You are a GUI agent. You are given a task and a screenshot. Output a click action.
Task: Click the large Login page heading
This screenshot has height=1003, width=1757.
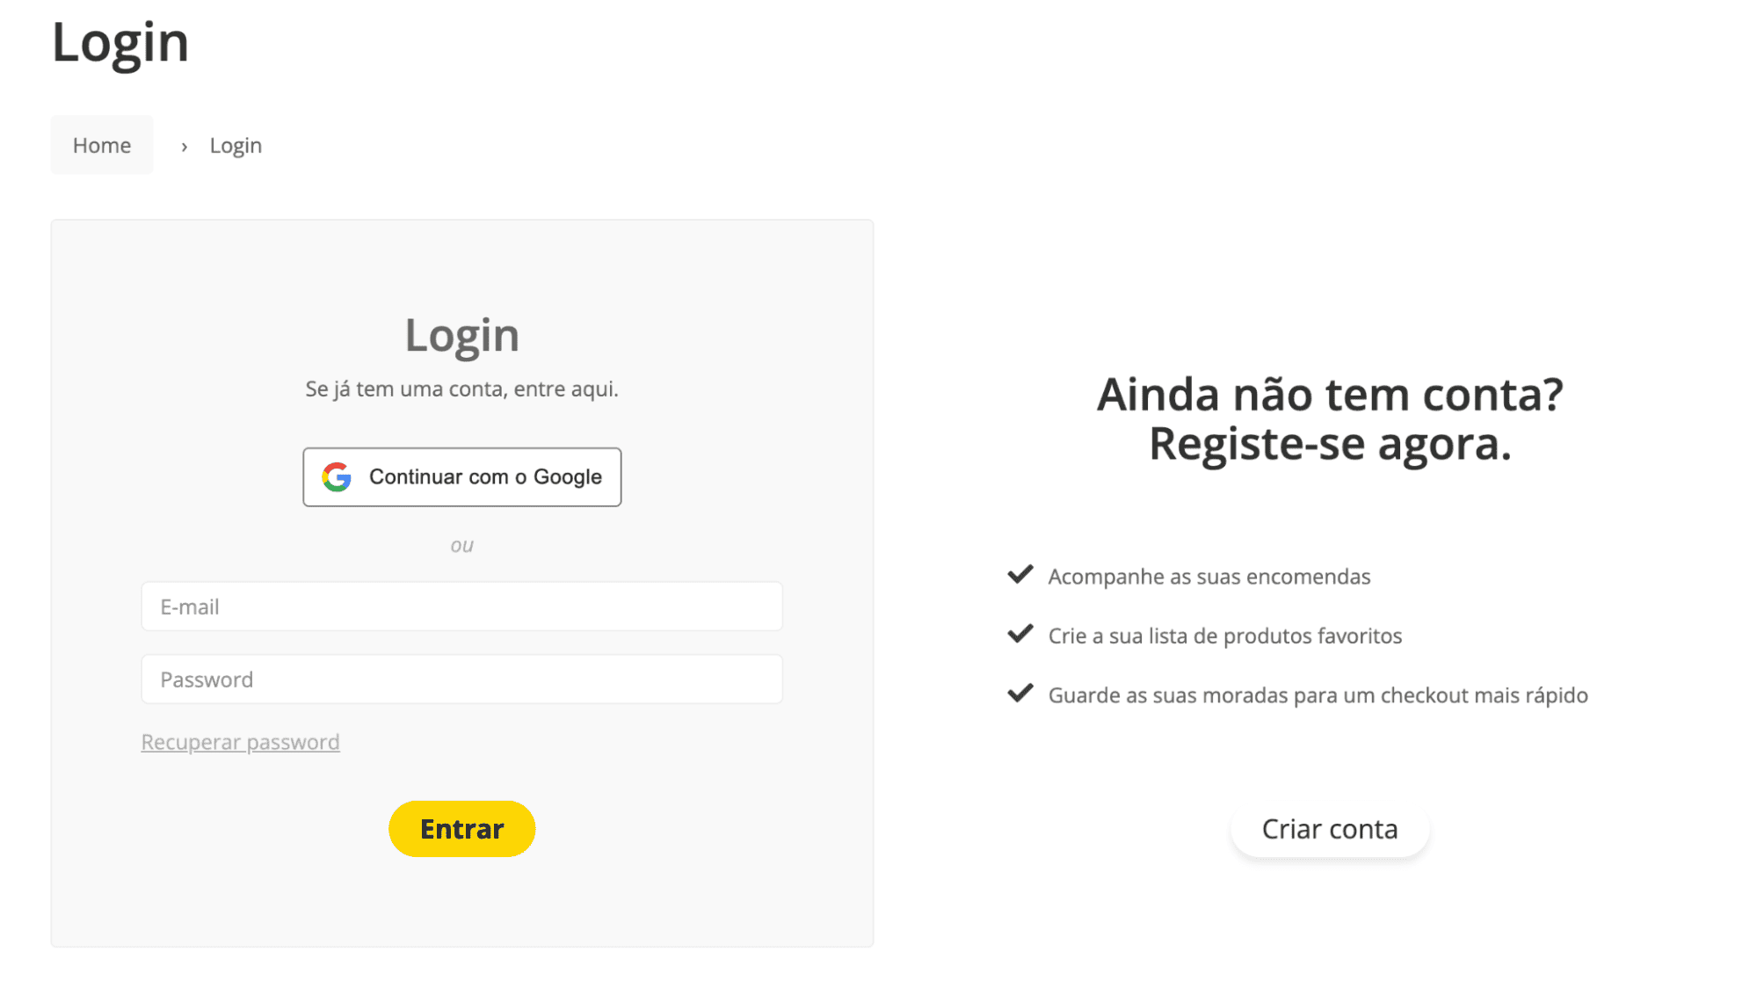[x=120, y=40]
